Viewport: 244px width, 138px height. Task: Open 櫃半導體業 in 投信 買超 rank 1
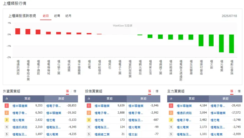[102, 106]
